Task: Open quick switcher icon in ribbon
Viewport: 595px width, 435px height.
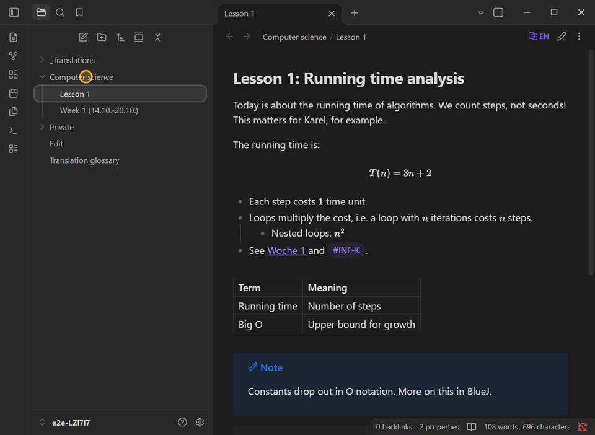Action: [13, 37]
